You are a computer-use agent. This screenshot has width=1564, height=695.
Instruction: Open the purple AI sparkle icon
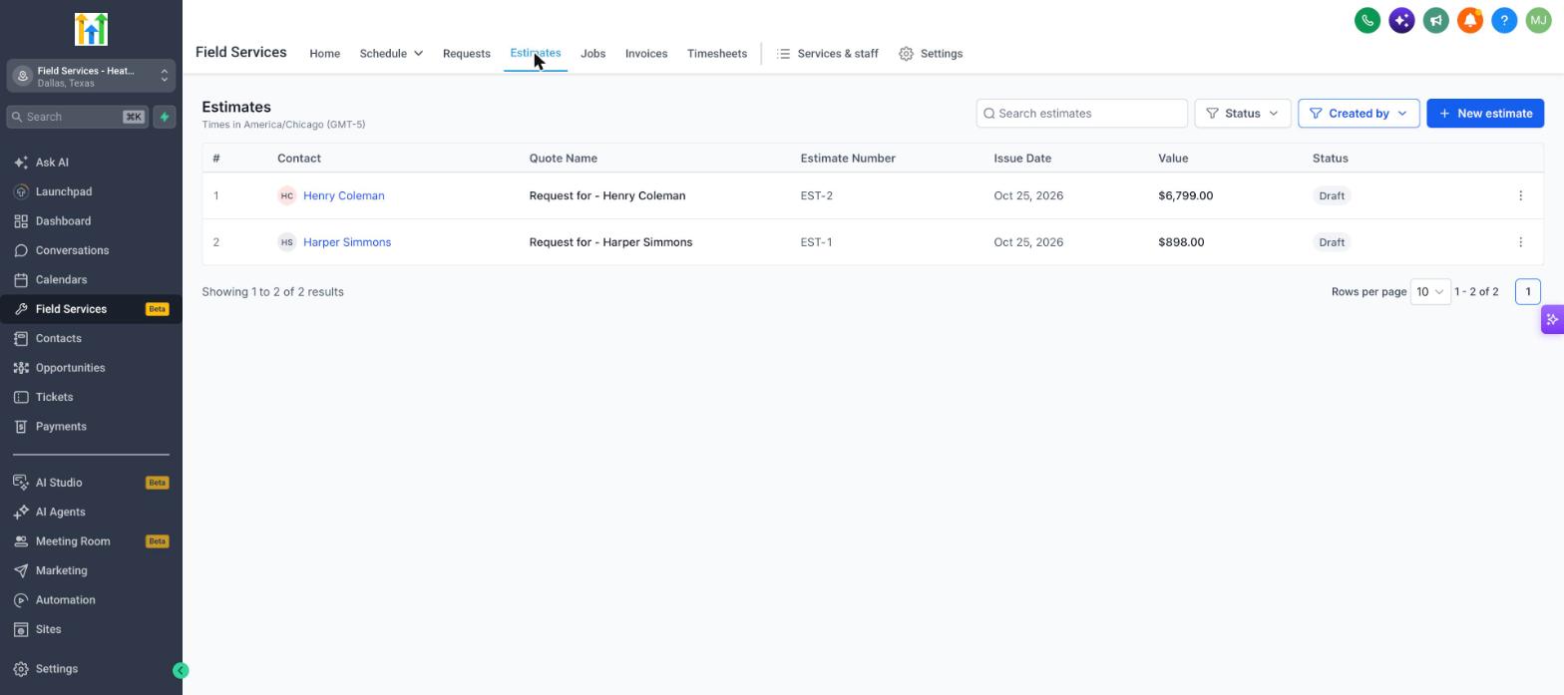pyautogui.click(x=1401, y=21)
